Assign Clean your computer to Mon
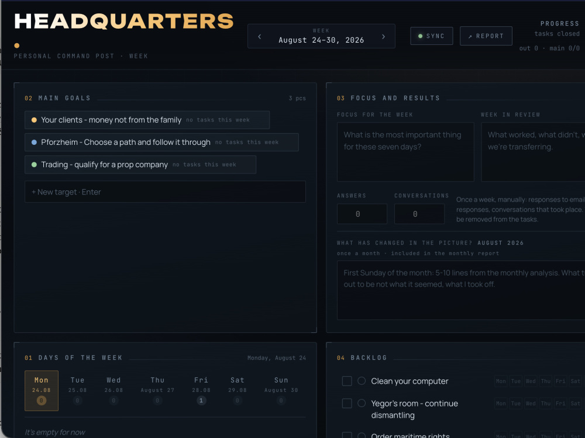This screenshot has height=438, width=585. point(501,381)
